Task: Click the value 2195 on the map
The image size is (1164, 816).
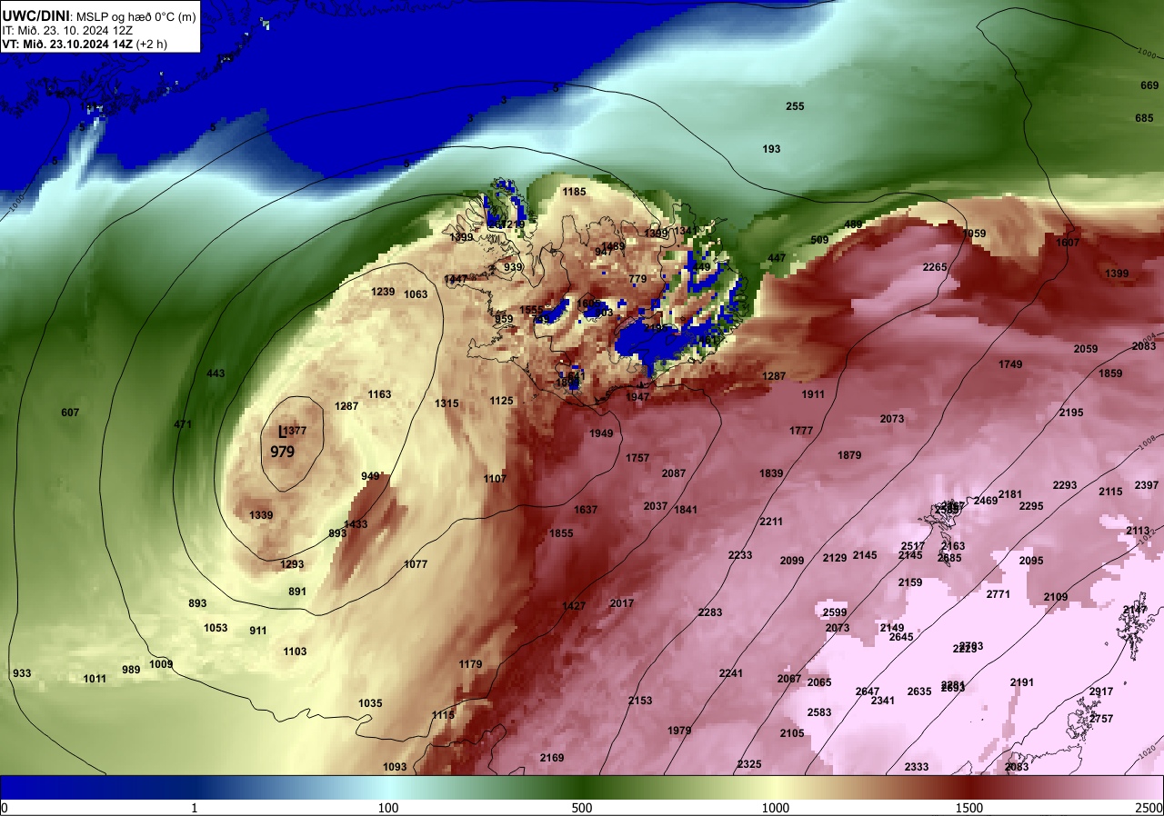Action: 1071,413
